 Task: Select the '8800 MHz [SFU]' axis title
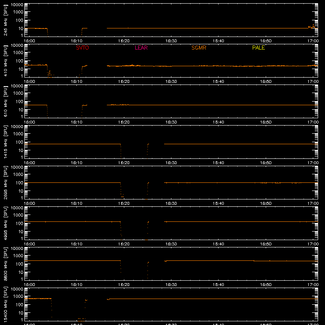tap(5, 264)
